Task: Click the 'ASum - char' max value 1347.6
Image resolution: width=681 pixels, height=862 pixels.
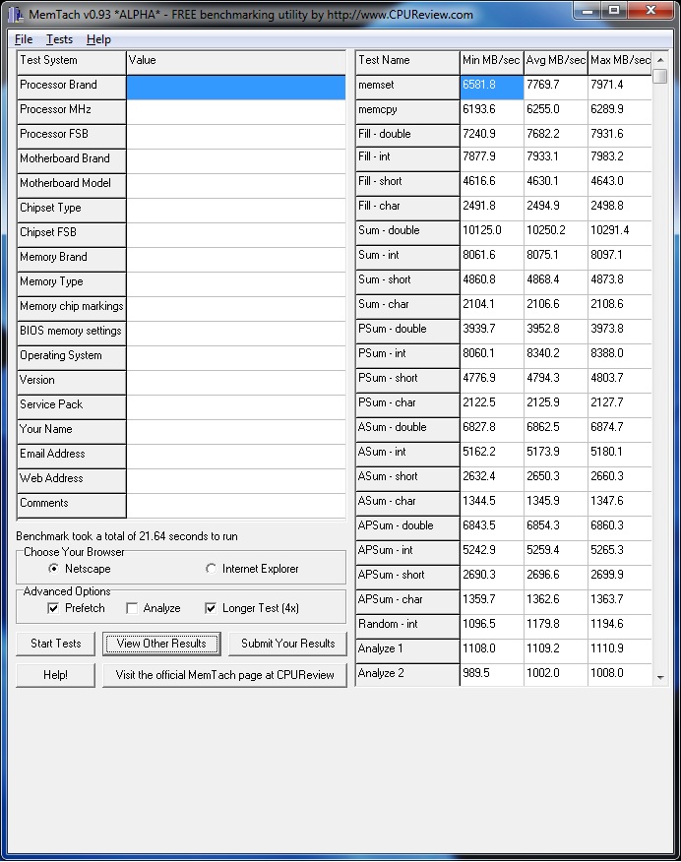Action: tap(620, 504)
